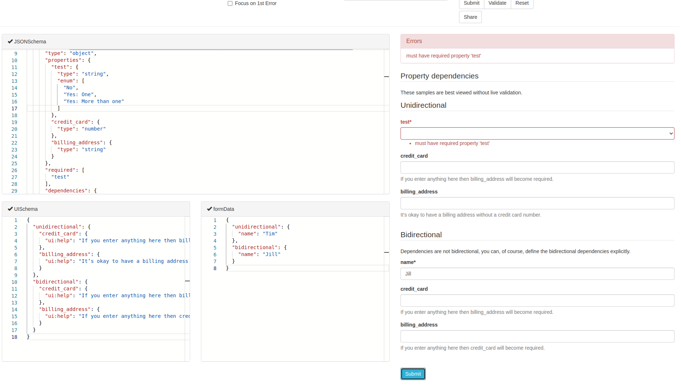Open the required test dropdown selector
Image resolution: width=681 pixels, height=388 pixels.
537,133
